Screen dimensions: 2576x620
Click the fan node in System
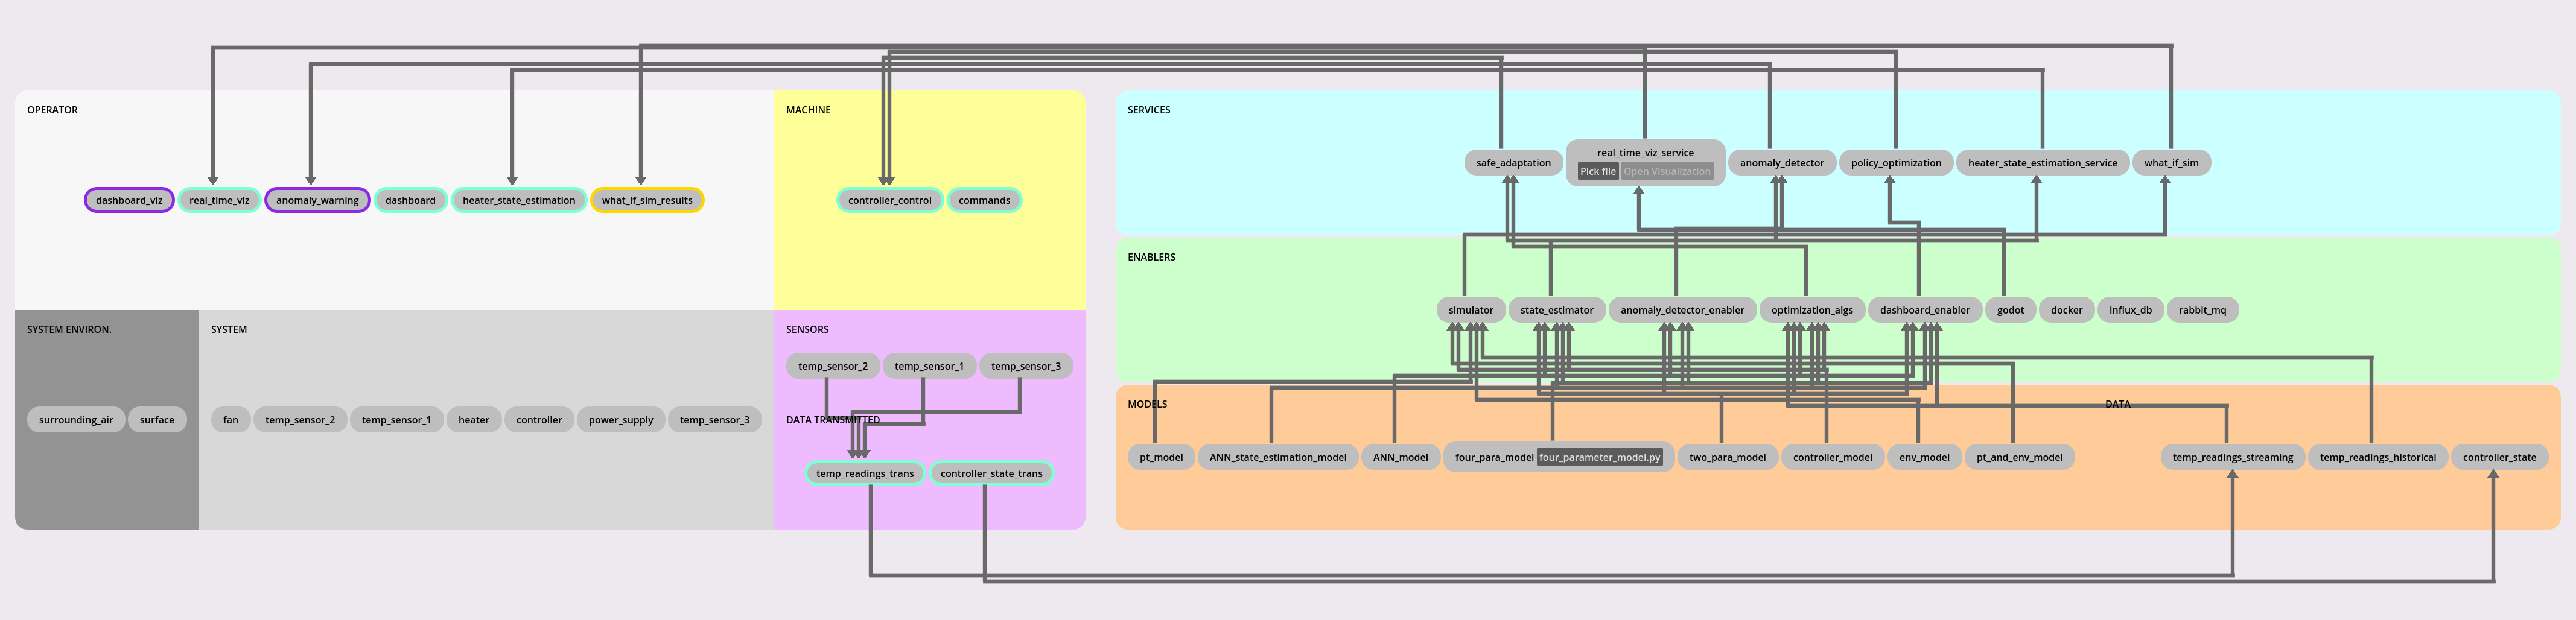coord(231,420)
